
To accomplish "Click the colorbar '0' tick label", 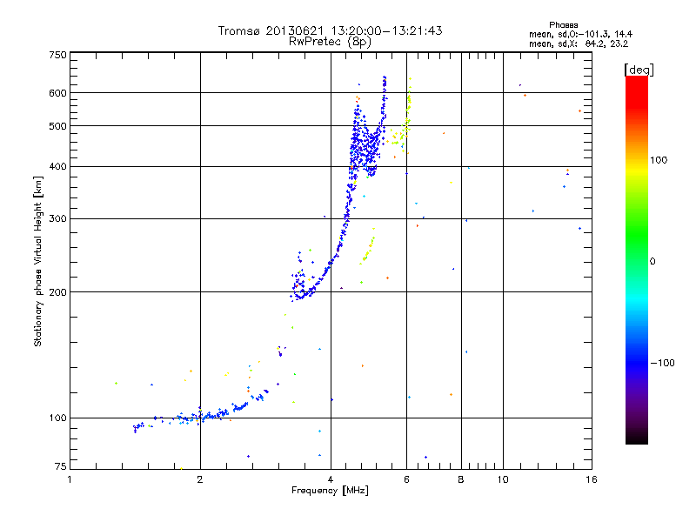I will coord(652,262).
